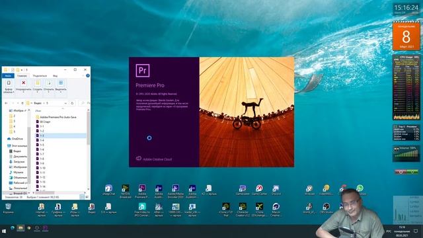Select the Видео folder icon on desktop
Viewport: 423px width, 238px height.
pyautogui.click(x=92, y=208)
